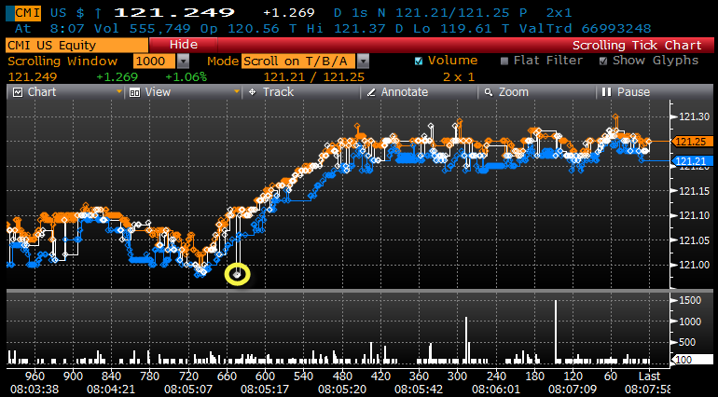Screen dimensions: 718x397
Task: Click the 08:05:07 time label
Action: point(188,390)
